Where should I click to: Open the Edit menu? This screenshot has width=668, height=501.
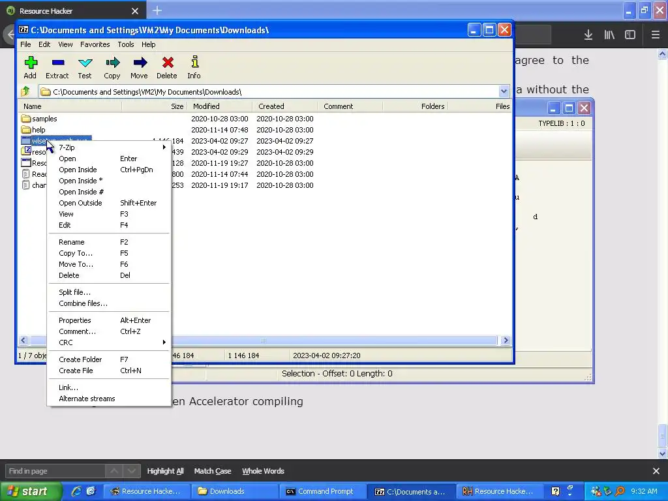pos(44,44)
